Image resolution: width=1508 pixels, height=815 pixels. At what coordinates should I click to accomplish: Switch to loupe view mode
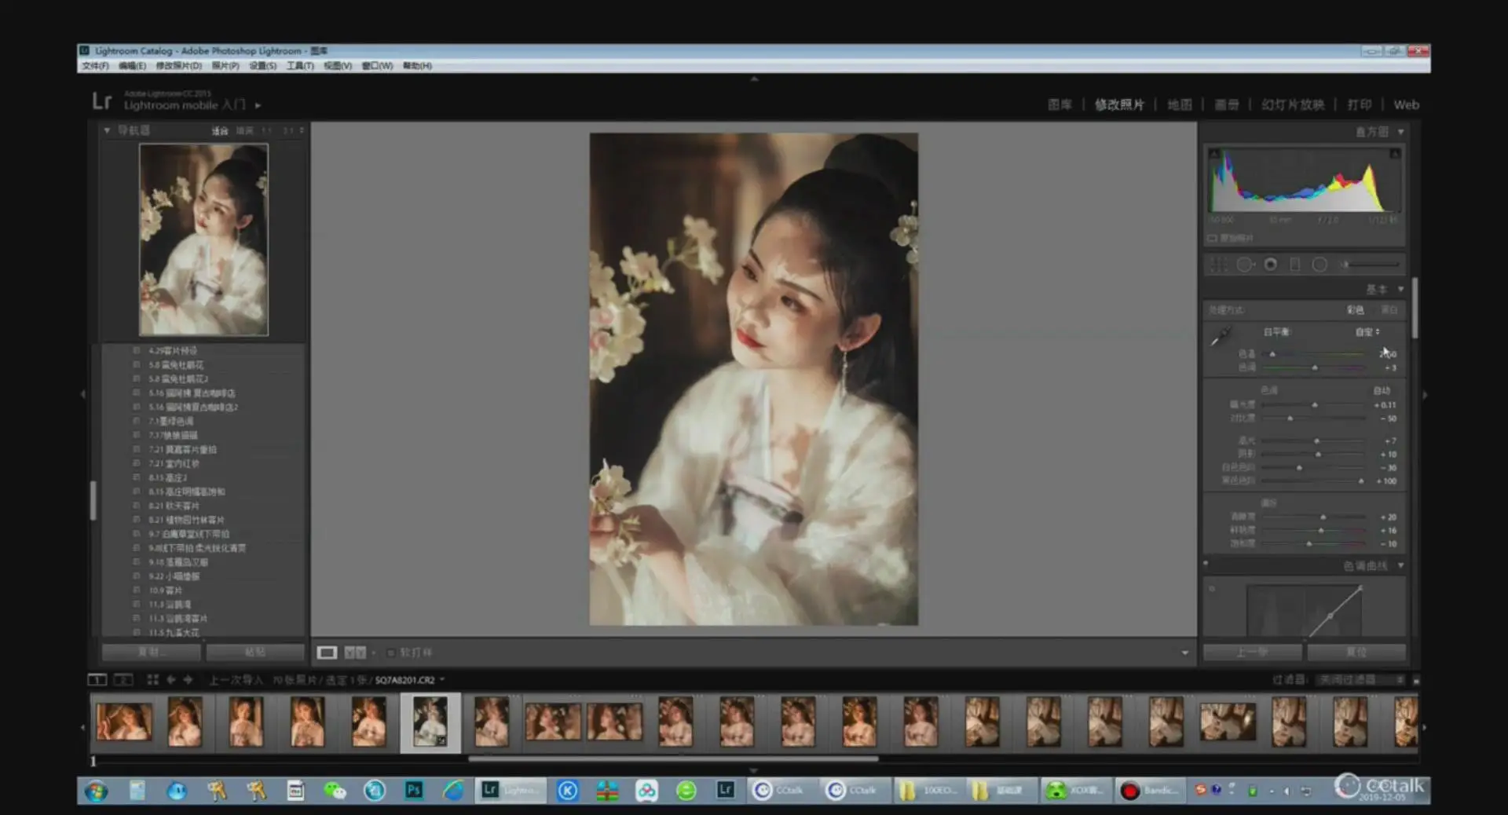[327, 652]
